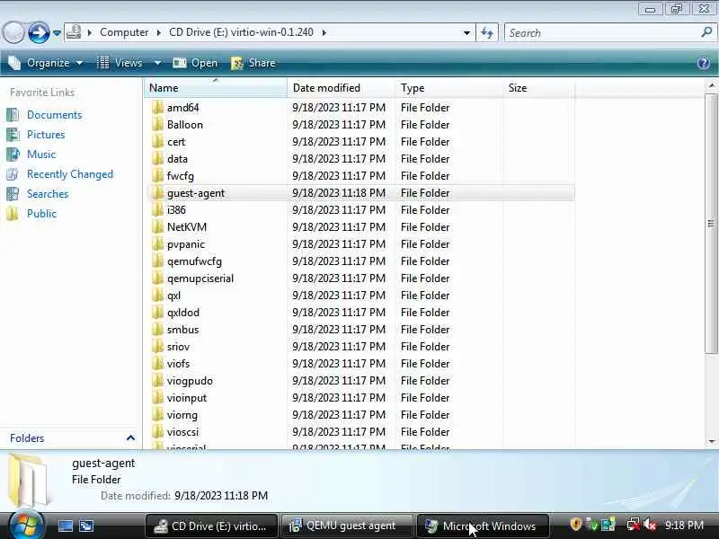719x539 pixels.
Task: Click the vertical scrollbar thumb
Action: pyautogui.click(x=711, y=224)
